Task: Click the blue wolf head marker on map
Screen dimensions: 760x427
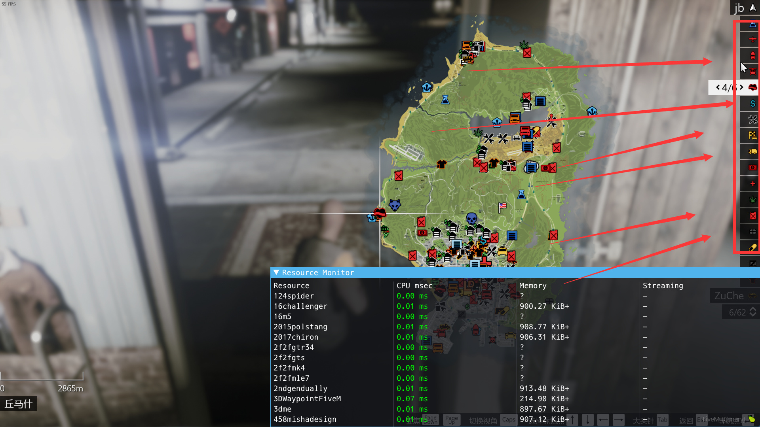Action: (395, 205)
